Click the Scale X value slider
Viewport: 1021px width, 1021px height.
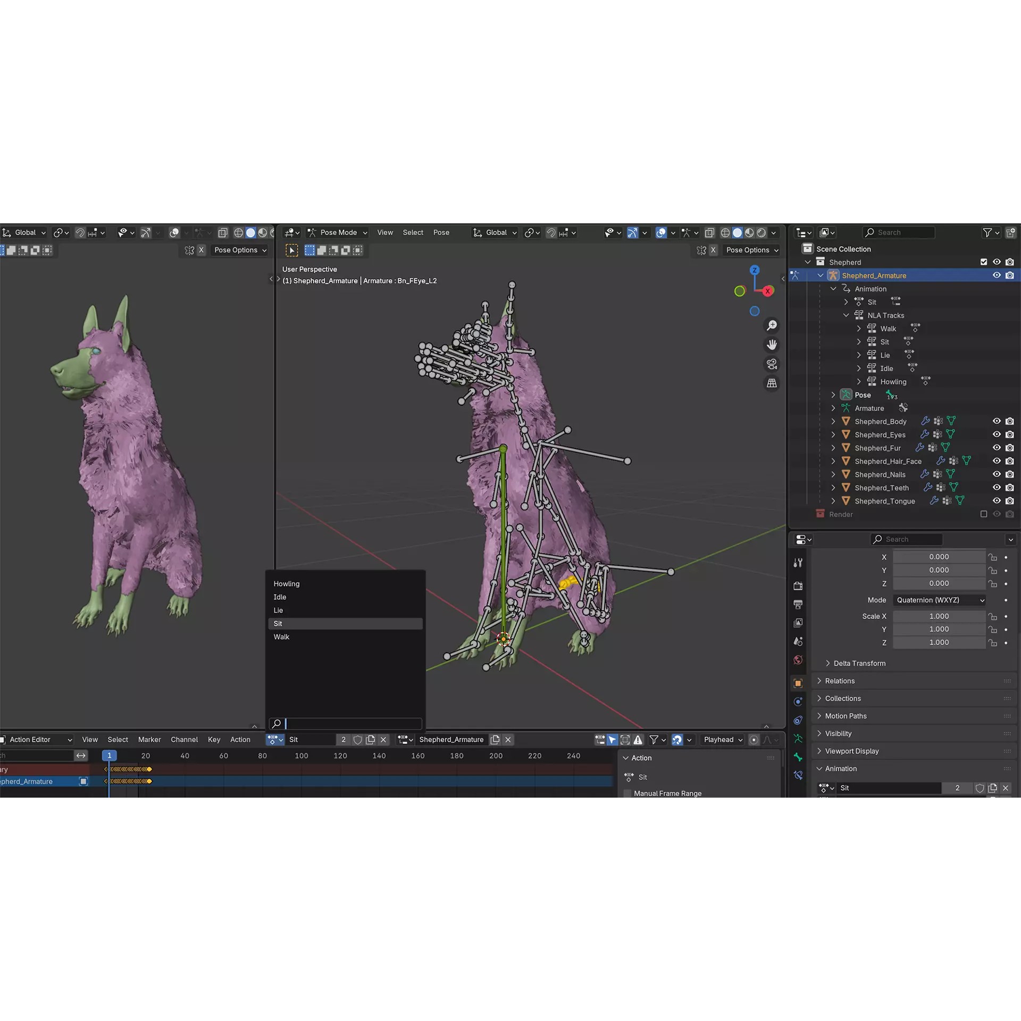939,616
